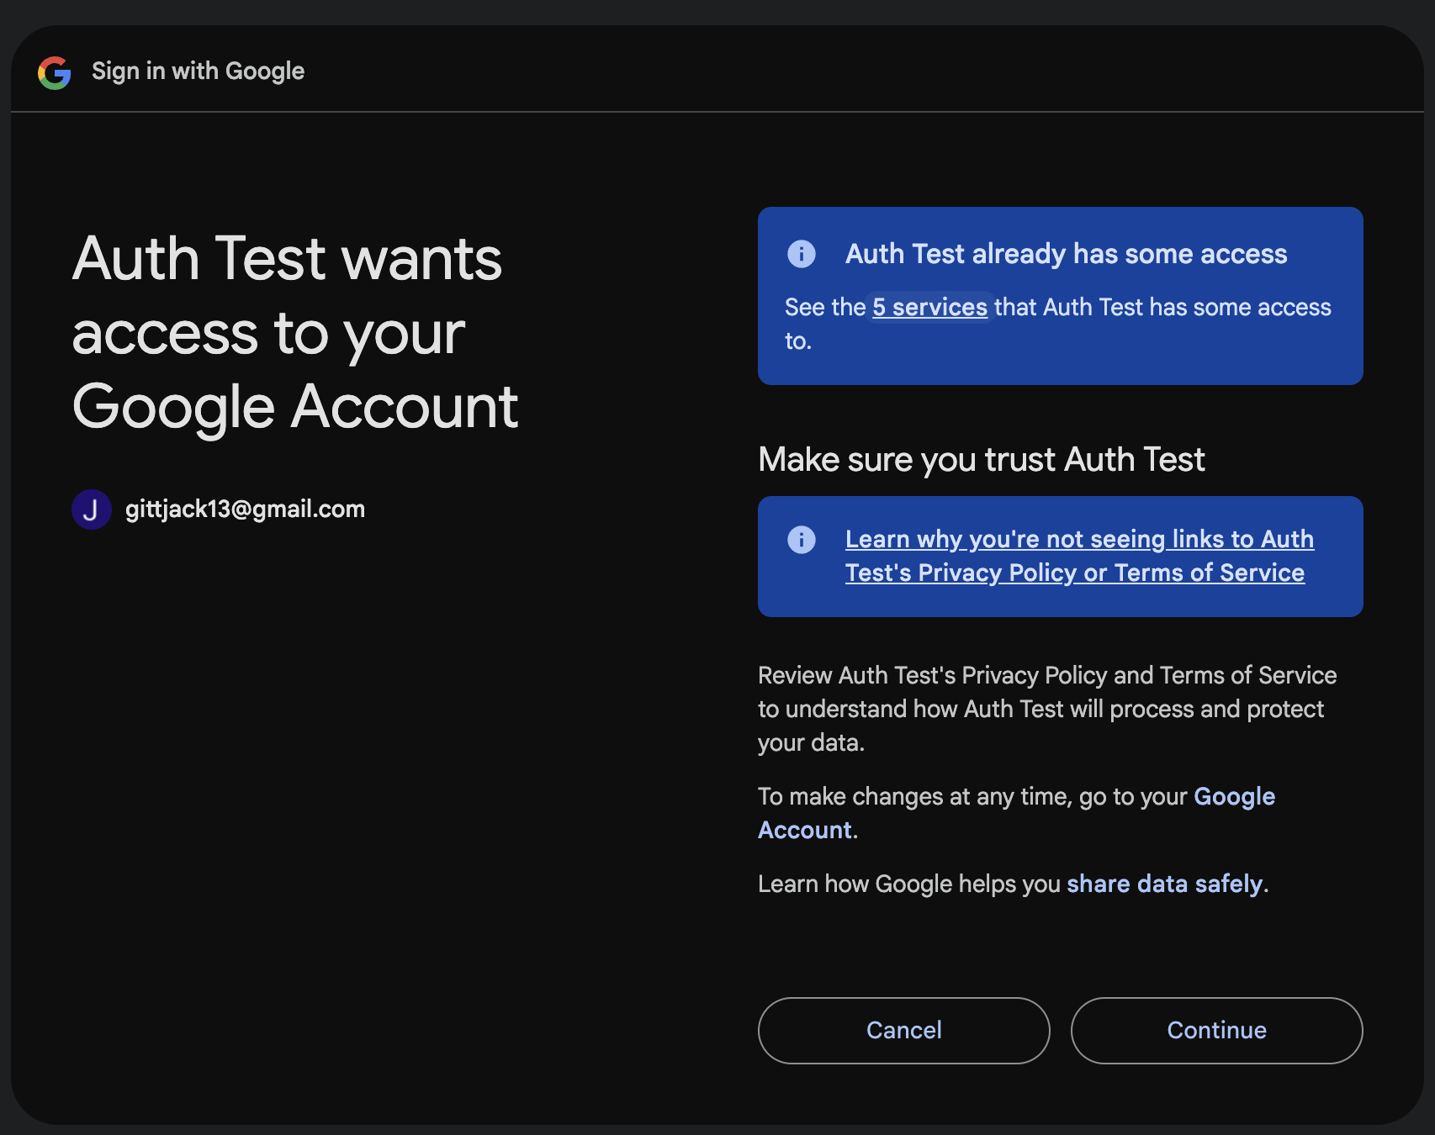
Task: Open the "share data safely" link
Action: tap(1164, 884)
